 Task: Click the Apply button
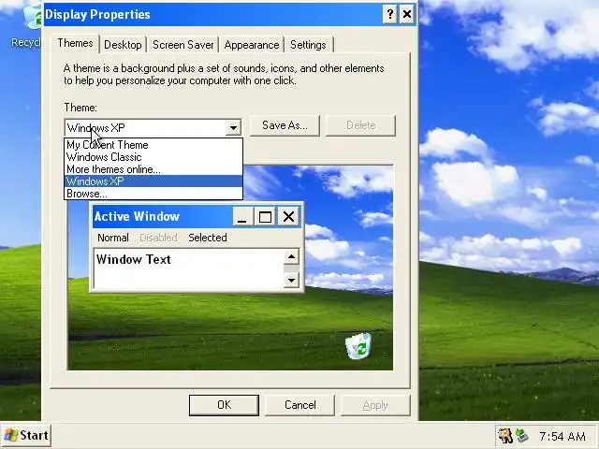point(375,405)
